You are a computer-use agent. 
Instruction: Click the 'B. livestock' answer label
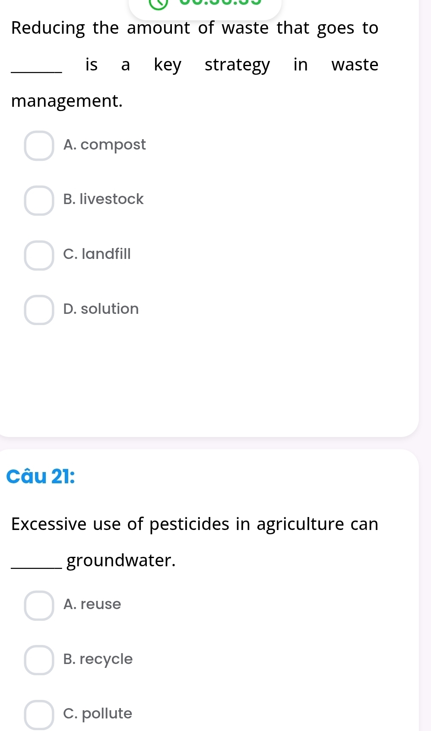click(103, 199)
